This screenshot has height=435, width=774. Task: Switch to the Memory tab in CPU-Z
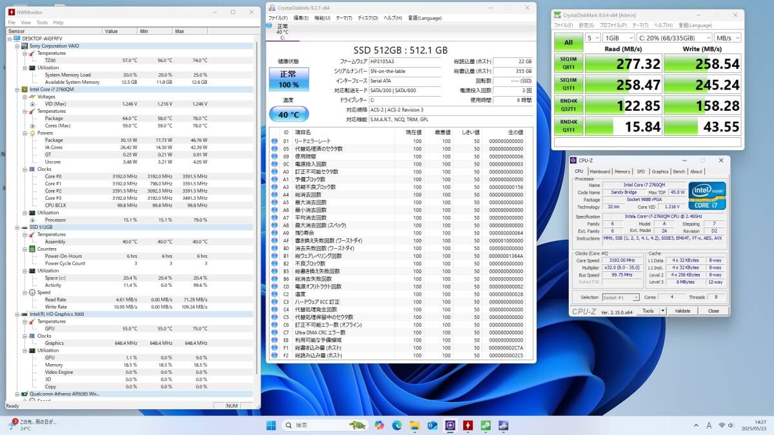[x=622, y=171]
